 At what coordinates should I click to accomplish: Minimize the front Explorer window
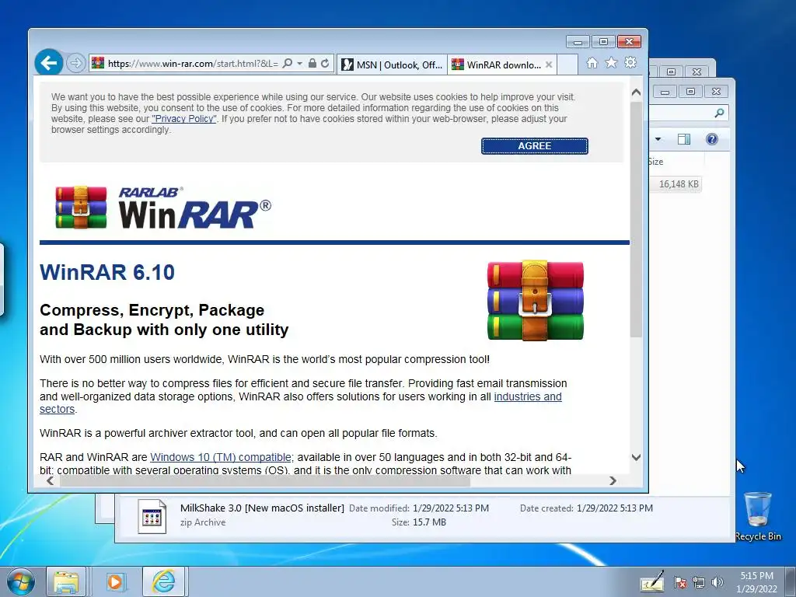[665, 92]
